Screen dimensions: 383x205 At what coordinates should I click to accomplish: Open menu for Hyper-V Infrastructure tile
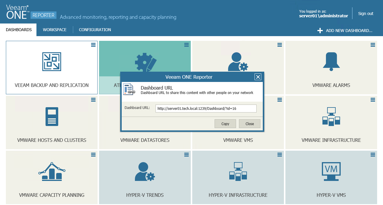(280, 154)
